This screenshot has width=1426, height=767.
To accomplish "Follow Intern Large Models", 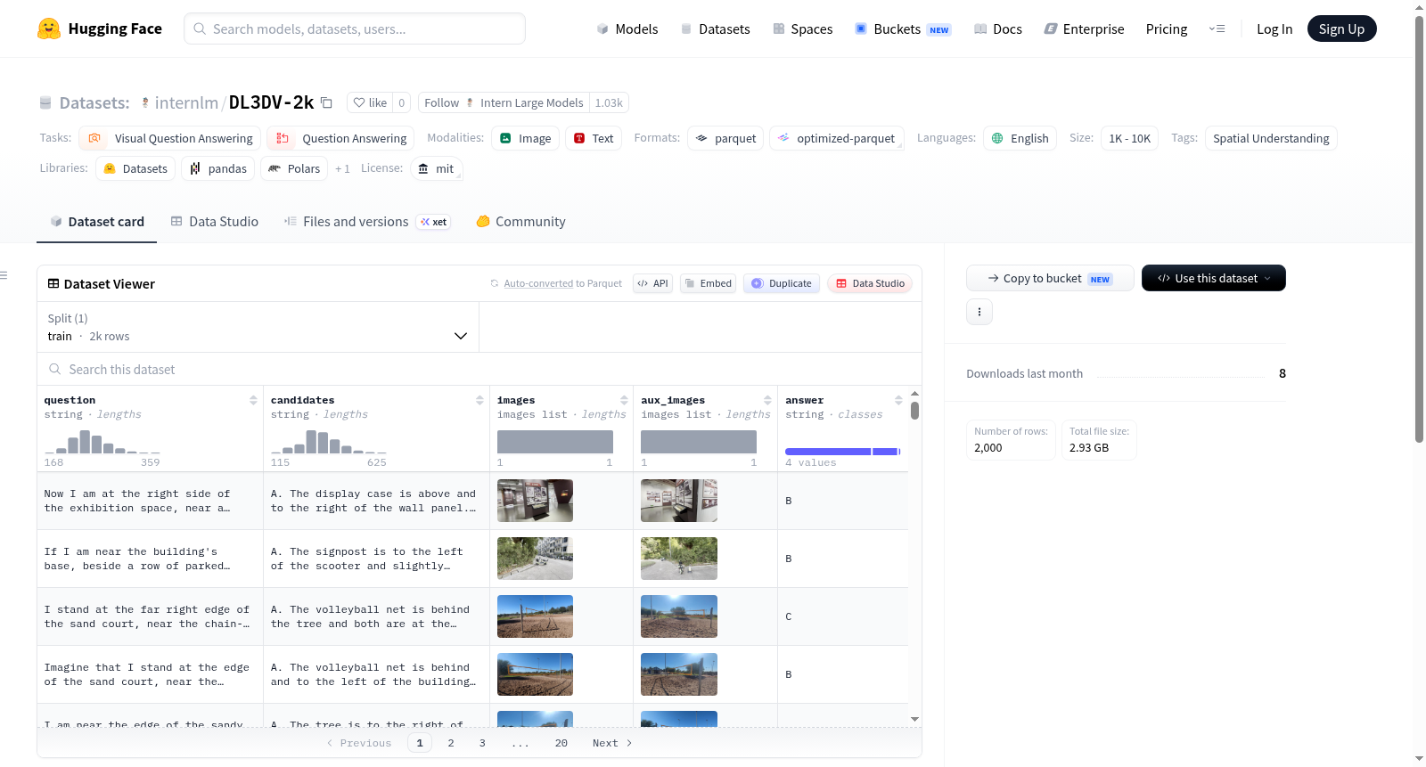I will (504, 102).
